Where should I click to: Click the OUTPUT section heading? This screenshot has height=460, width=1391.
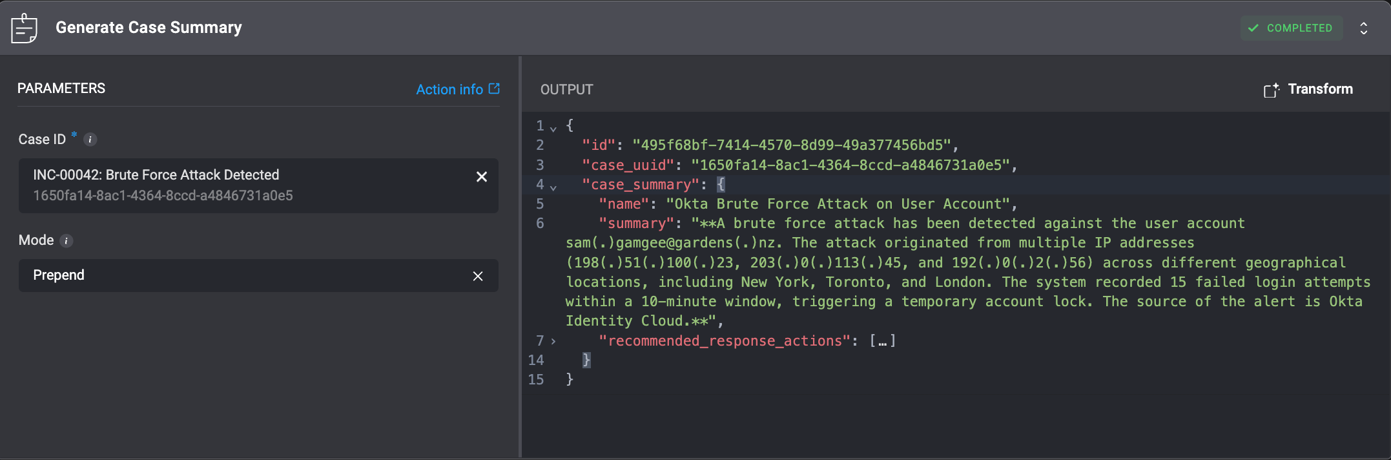567,90
